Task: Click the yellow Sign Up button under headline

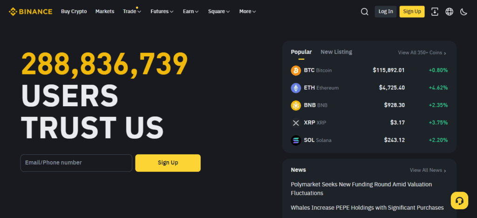Action: point(168,163)
